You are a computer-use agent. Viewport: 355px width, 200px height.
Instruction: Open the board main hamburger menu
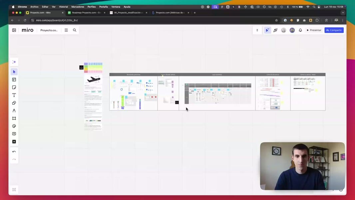[66, 30]
